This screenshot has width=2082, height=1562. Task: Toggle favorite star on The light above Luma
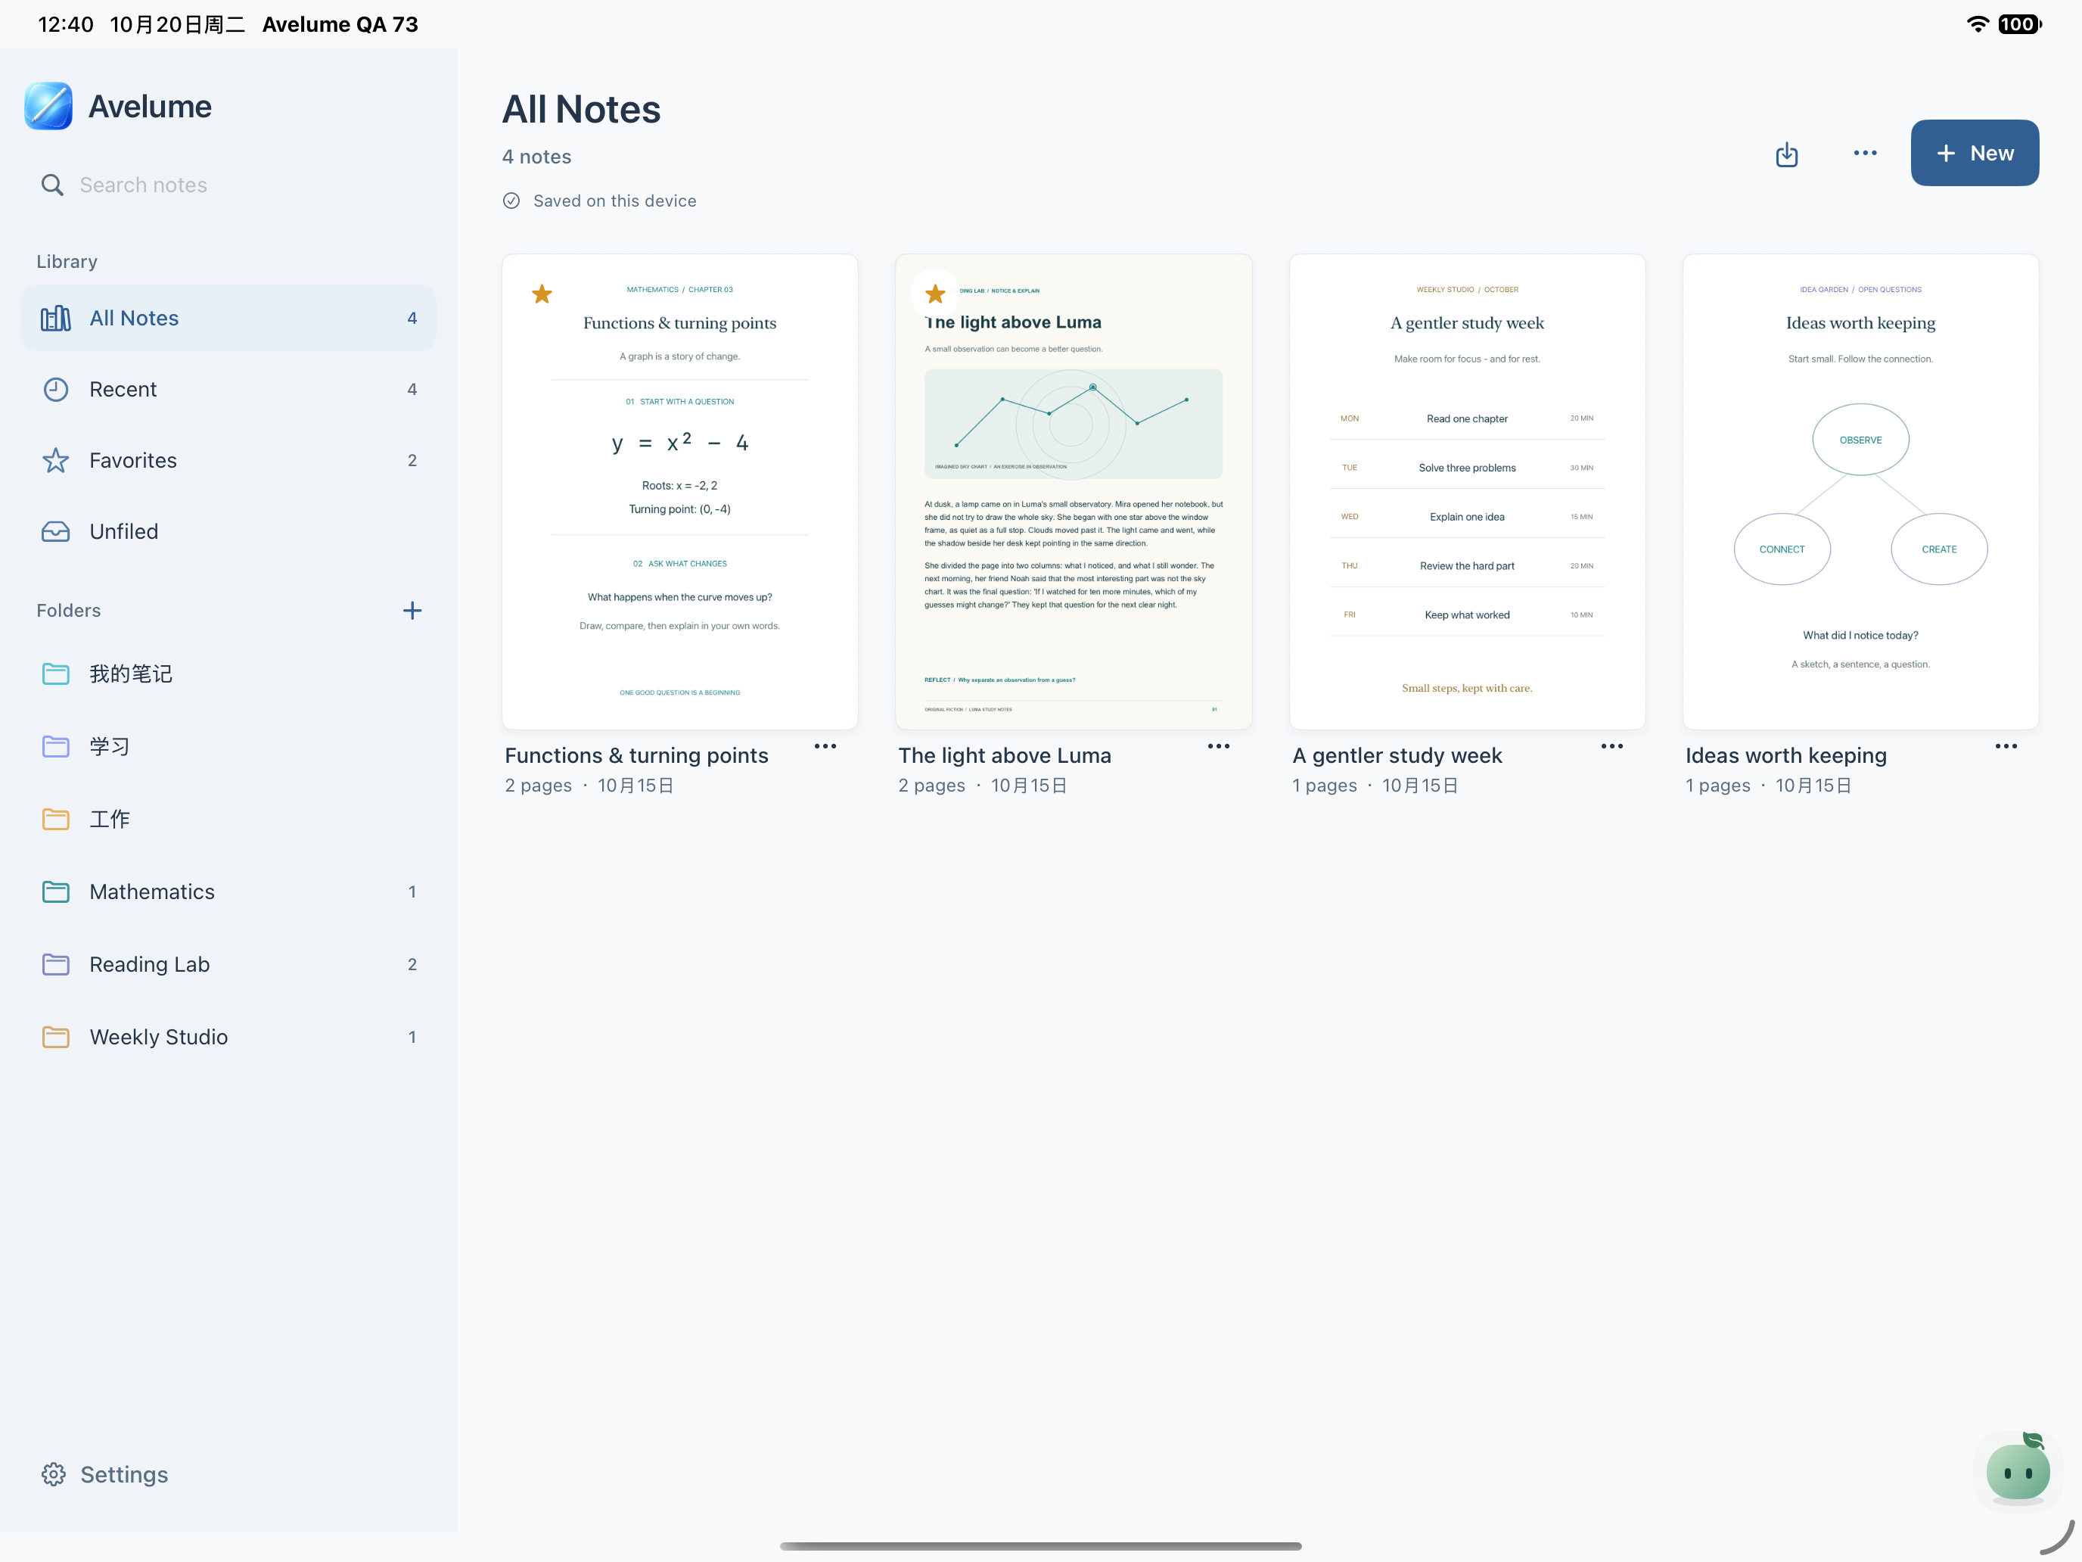click(934, 294)
